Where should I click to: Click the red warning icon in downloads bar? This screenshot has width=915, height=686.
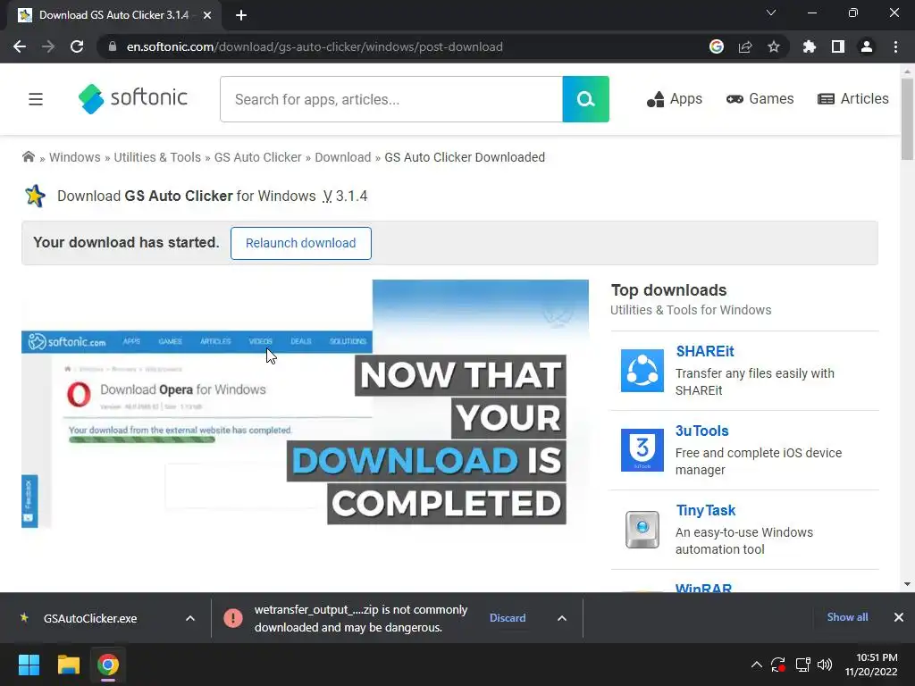pos(233,618)
